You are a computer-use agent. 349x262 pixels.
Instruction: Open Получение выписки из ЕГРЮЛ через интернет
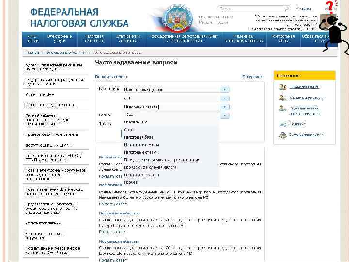tap(56, 158)
